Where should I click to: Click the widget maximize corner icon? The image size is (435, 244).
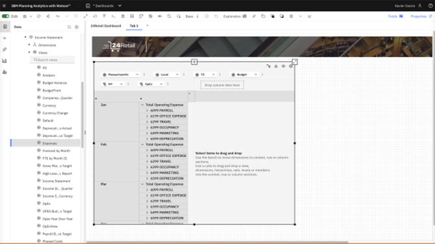[295, 62]
